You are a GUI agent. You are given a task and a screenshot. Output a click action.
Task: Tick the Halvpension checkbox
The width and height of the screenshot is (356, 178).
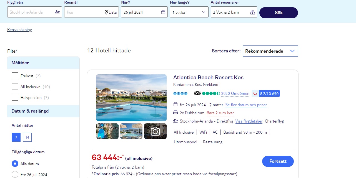pyautogui.click(x=15, y=97)
